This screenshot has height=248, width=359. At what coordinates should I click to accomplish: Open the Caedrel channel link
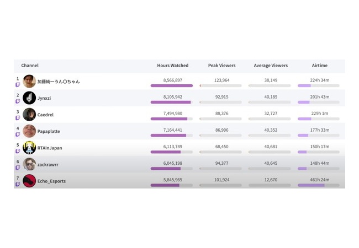[x=45, y=115]
